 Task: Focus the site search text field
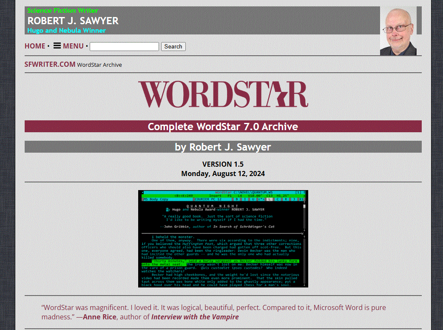[124, 46]
